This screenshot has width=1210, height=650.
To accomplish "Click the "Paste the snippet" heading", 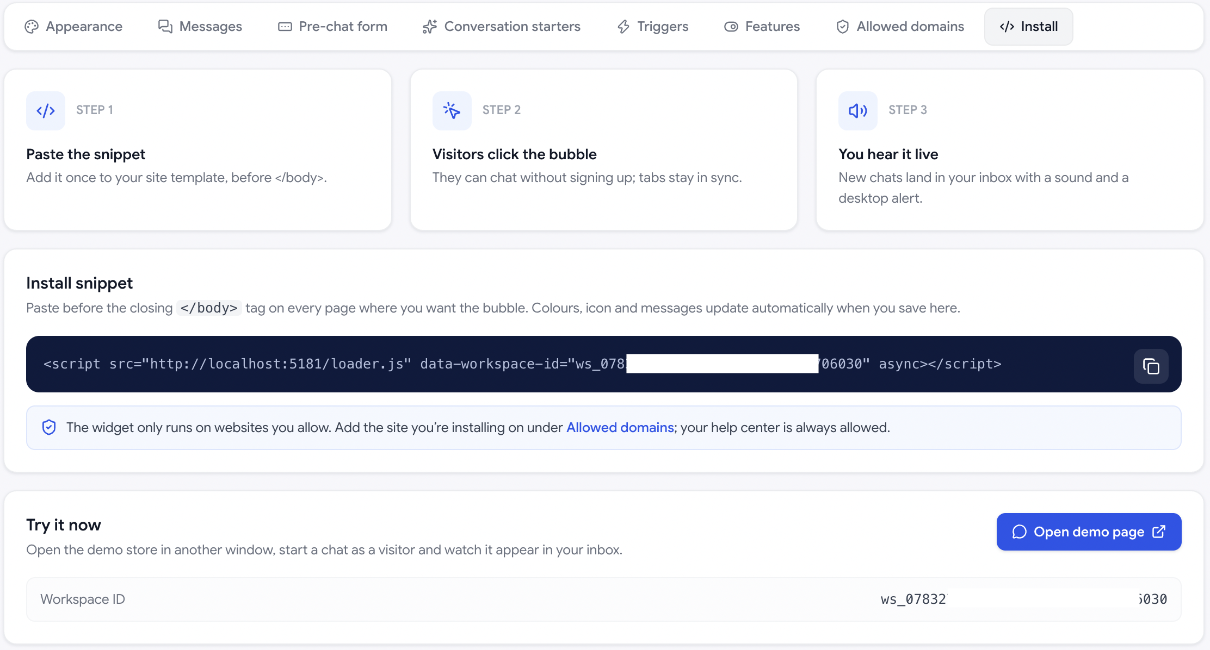I will pyautogui.click(x=86, y=154).
